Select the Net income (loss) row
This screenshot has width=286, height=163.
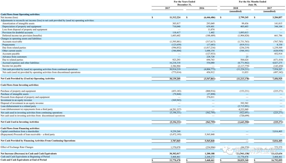(x=10, y=17)
